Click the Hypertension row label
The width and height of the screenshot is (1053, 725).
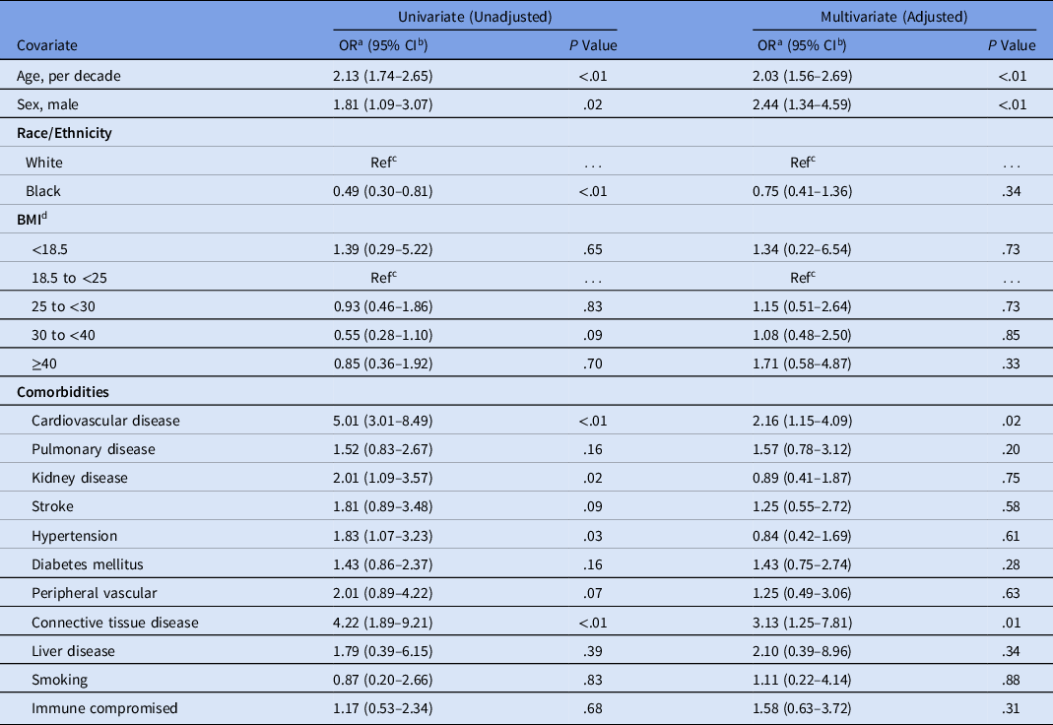point(74,535)
